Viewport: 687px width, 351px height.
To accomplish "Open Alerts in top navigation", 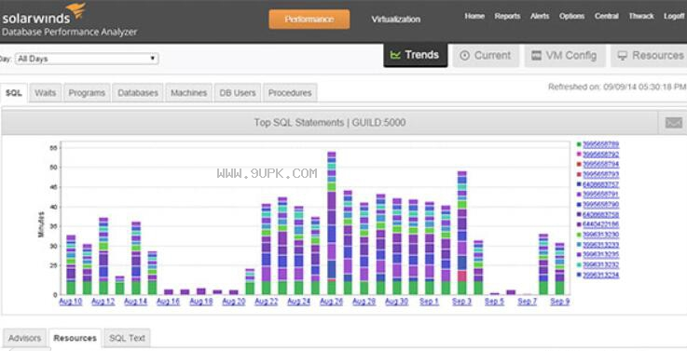I will coord(540,16).
